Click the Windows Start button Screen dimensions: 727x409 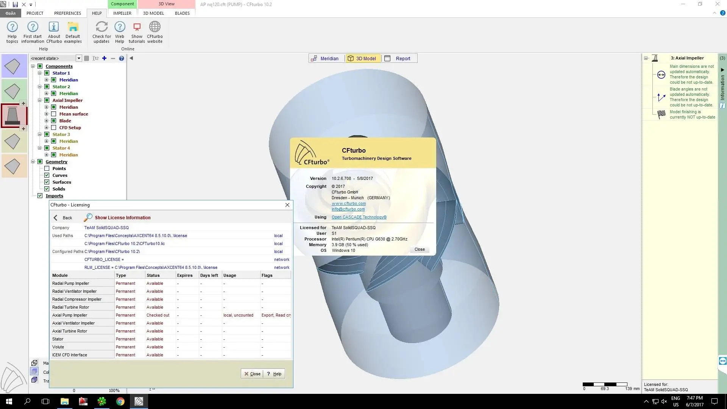click(9, 401)
